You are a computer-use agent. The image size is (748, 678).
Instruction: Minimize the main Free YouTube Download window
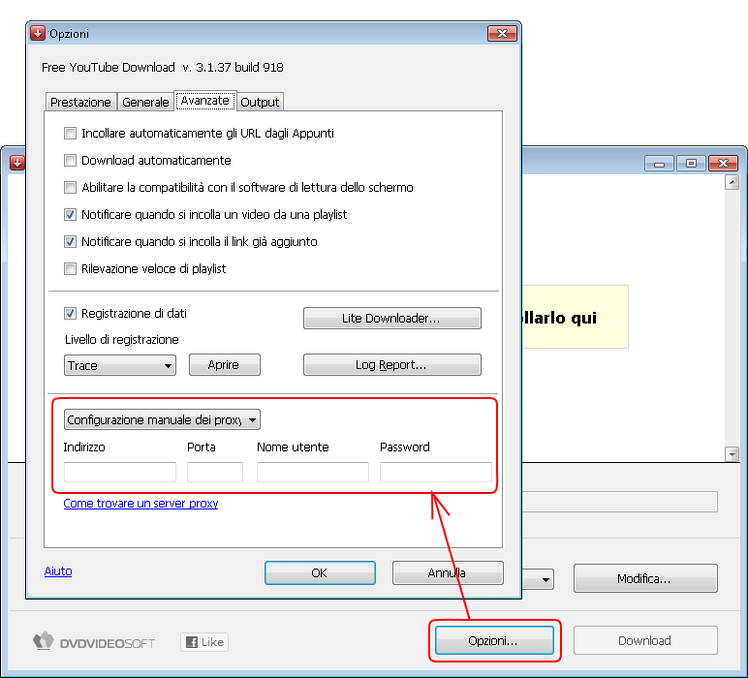659,164
